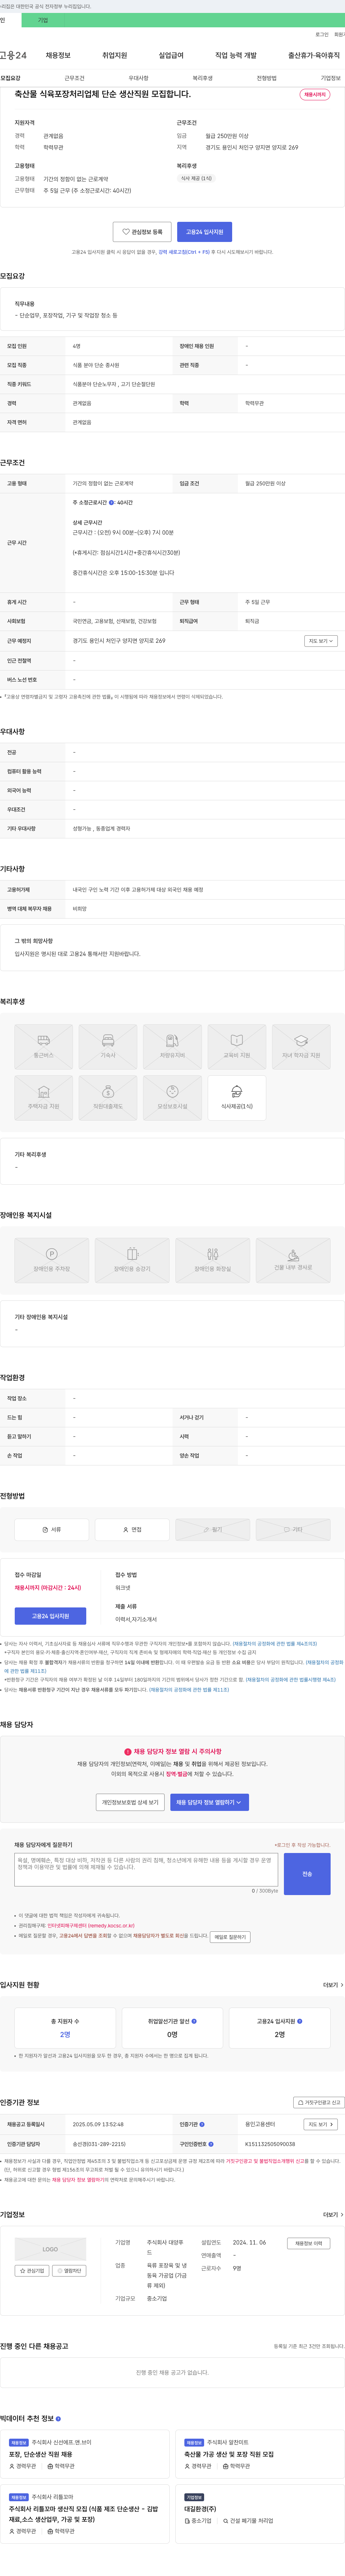Click the info icon next to 주 소정근로시간
The width and height of the screenshot is (345, 2576).
[x=111, y=503]
